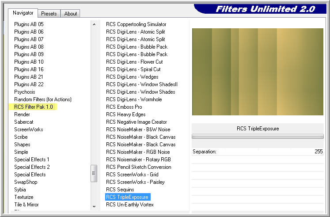Select Plugins AB 06 category
This screenshot has width=330, height=217.
[29, 32]
